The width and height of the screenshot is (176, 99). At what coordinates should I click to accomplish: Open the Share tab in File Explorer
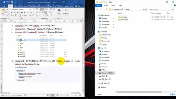point(113,5)
